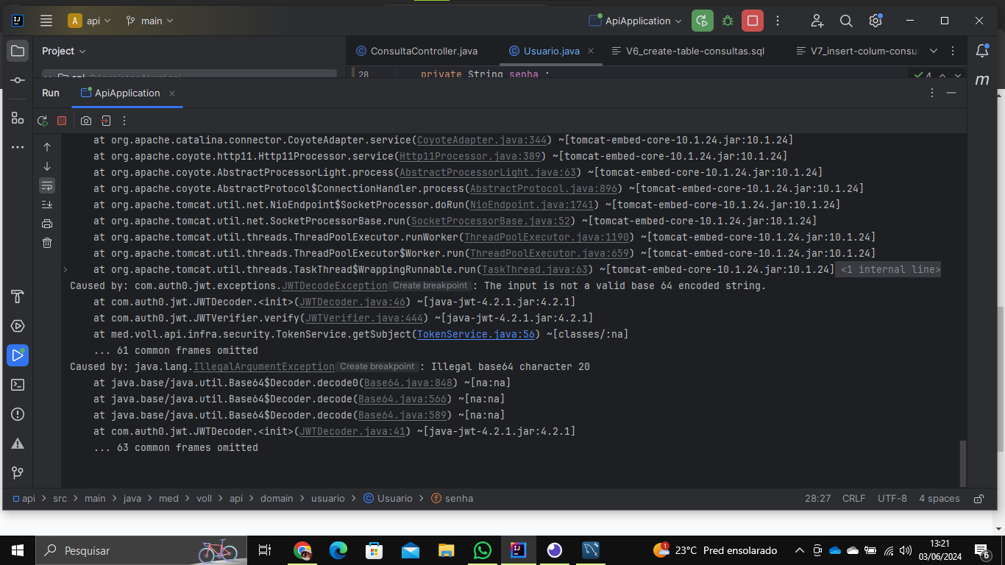Viewport: 1005px width, 565px height.
Task: Open V7_insert-colum-consu tab
Action: point(858,51)
